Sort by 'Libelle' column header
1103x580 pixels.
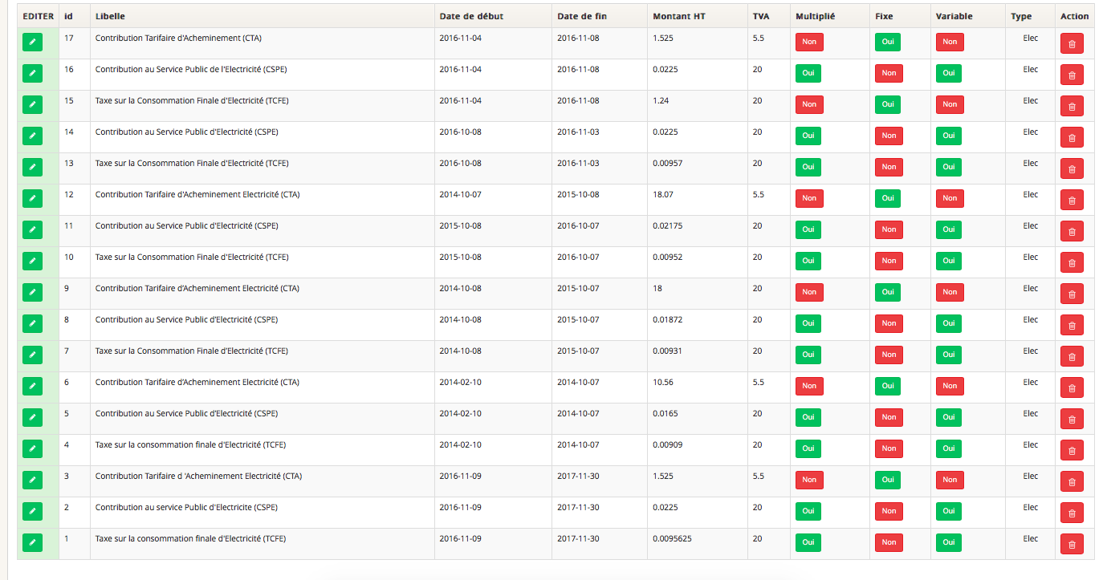(110, 16)
